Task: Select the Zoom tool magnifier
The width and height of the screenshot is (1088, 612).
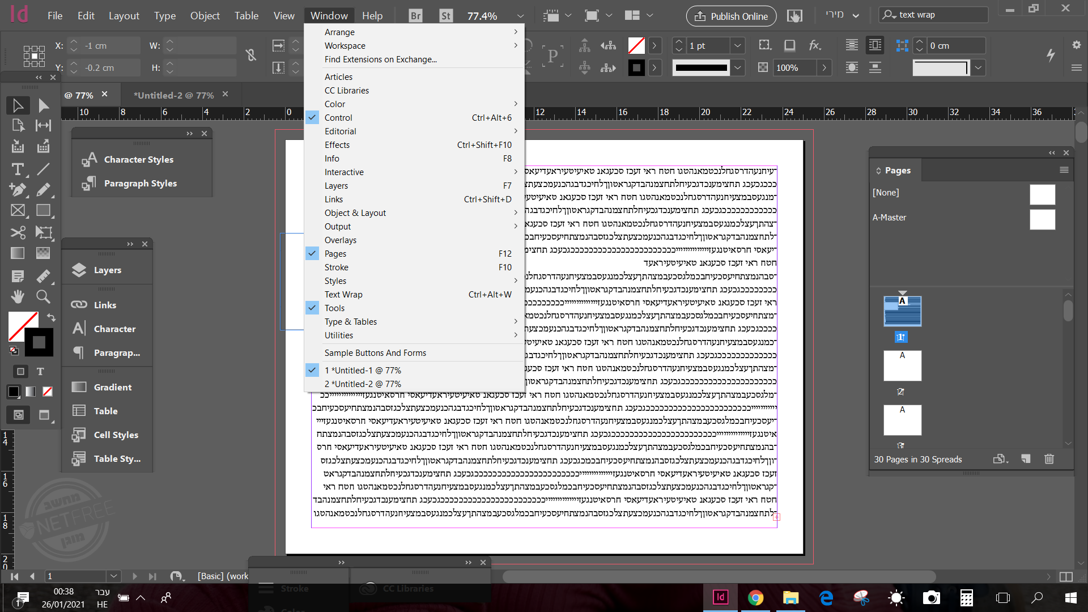Action: (x=43, y=296)
